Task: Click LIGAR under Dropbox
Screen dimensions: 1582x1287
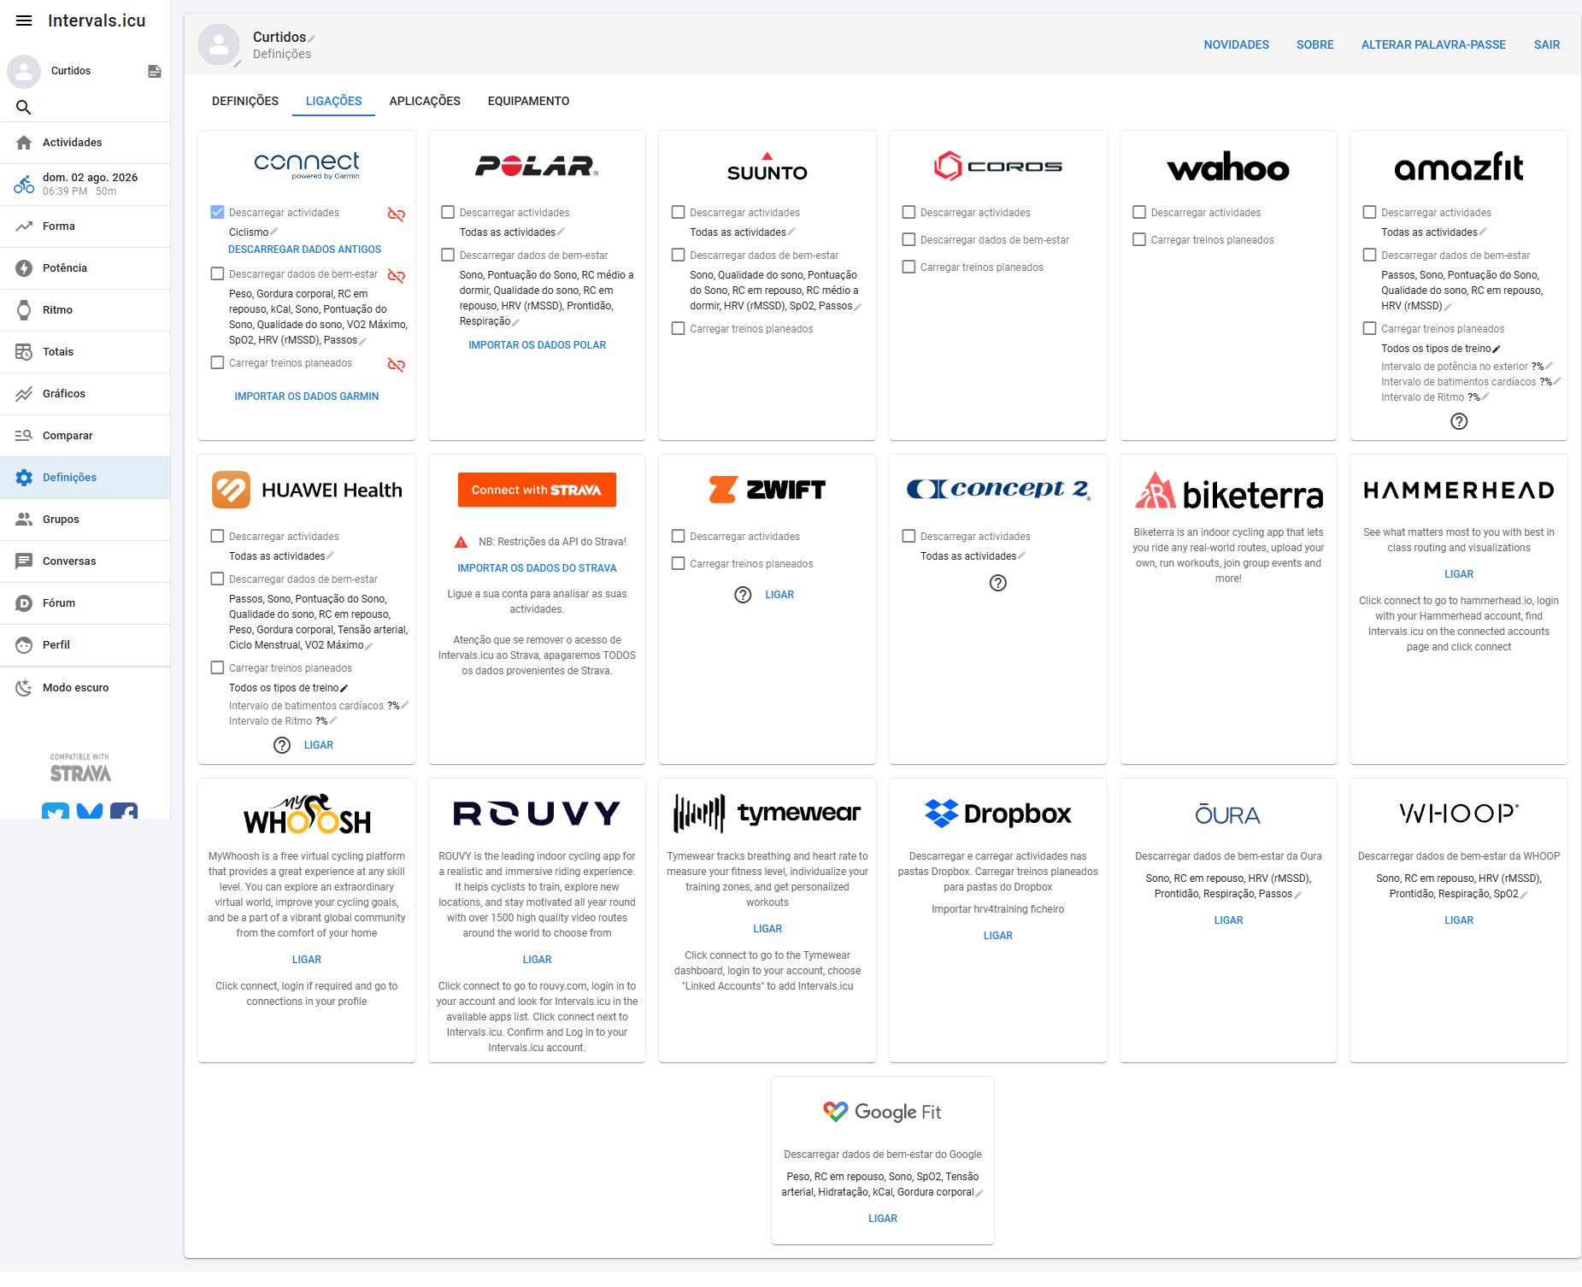Action: pos(998,936)
